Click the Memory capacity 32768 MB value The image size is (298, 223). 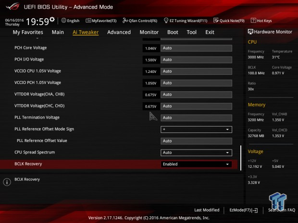click(x=256, y=136)
